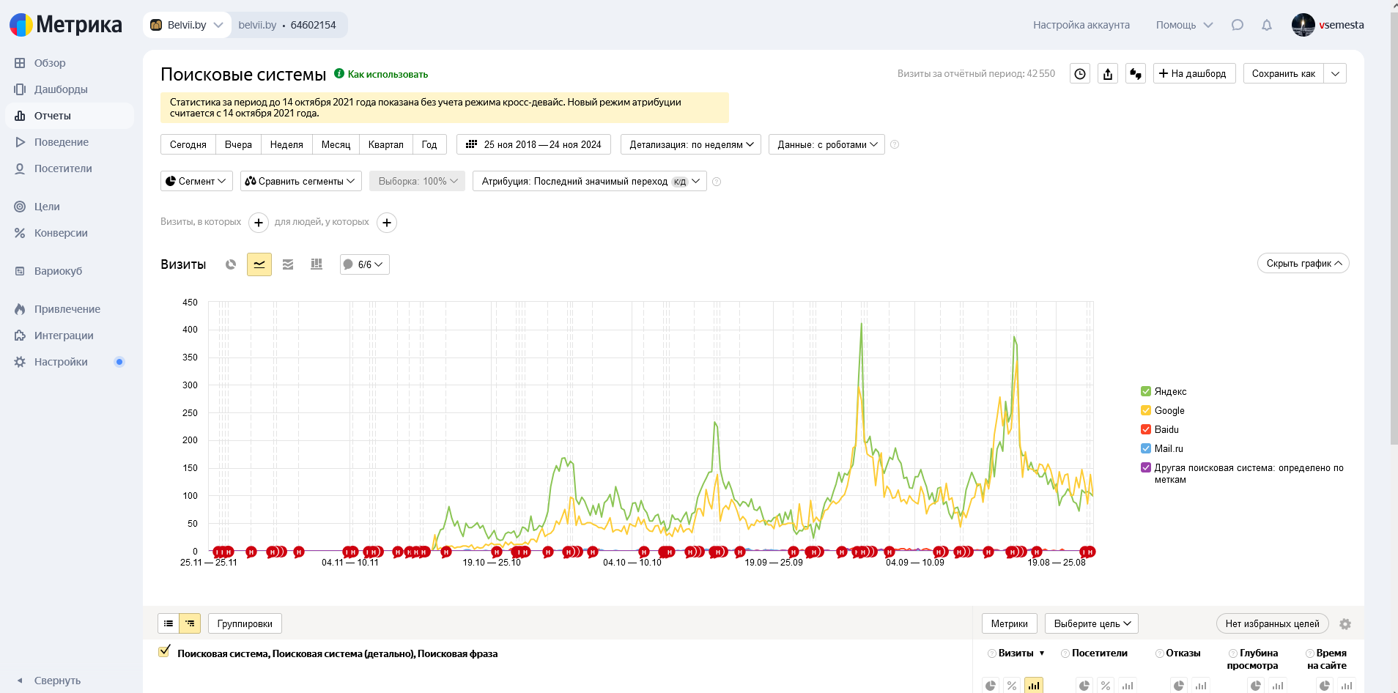This screenshot has width=1398, height=693.
Task: Open the table settings gear icon
Action: [x=1345, y=624]
